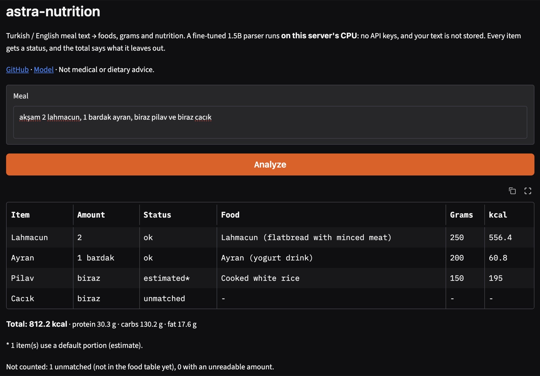
Task: Click the 250 grams cell
Action: [465, 237]
